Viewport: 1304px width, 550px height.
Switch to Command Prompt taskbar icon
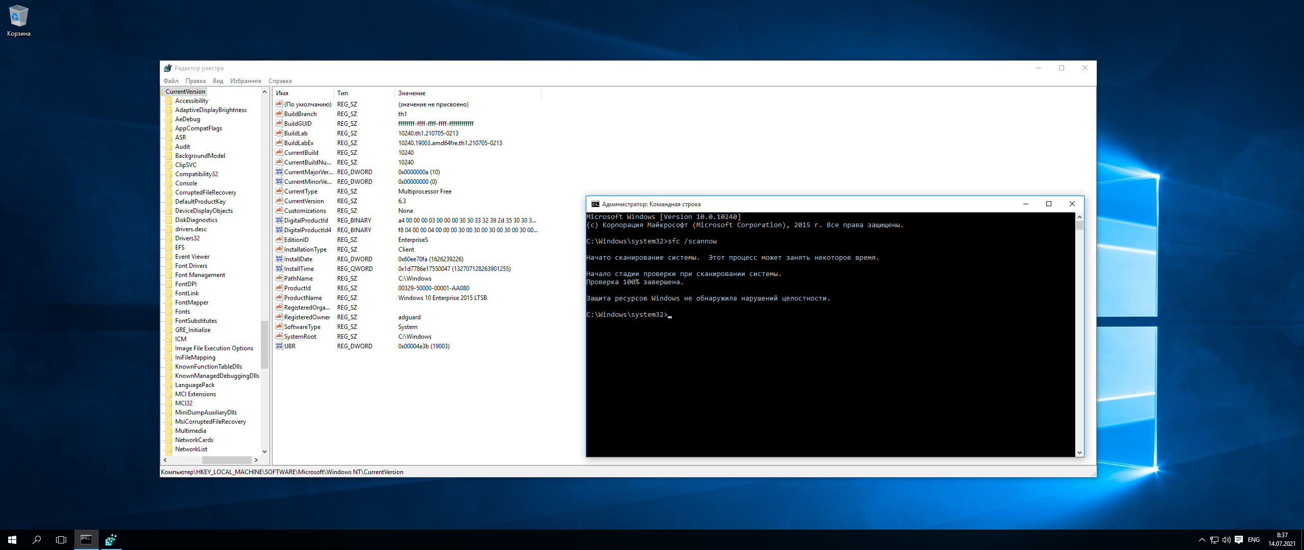click(x=86, y=540)
